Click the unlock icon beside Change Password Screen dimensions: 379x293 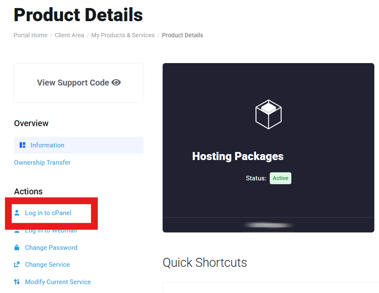tap(17, 247)
